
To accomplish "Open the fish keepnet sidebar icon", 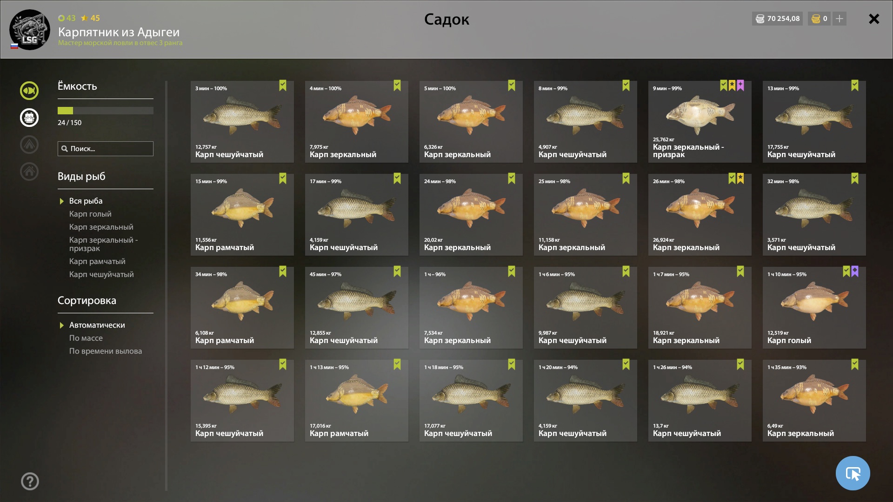I will point(29,91).
